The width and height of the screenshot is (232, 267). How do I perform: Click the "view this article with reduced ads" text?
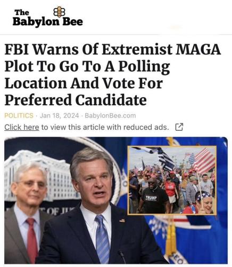pyautogui.click(x=105, y=127)
